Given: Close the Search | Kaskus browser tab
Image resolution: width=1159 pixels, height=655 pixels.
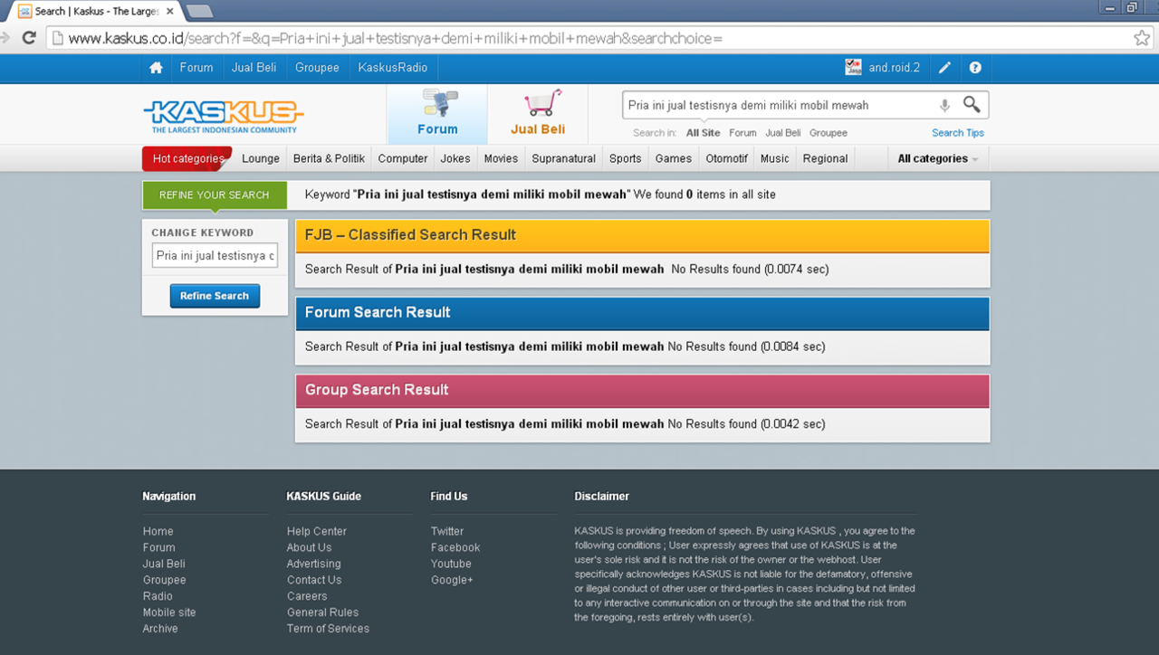Looking at the screenshot, I should point(169,11).
